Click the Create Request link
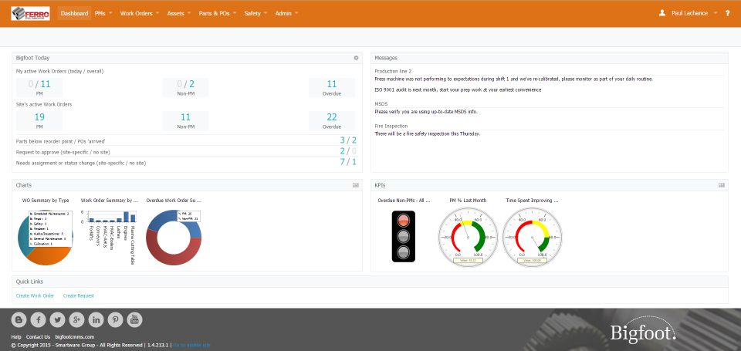 coord(79,295)
